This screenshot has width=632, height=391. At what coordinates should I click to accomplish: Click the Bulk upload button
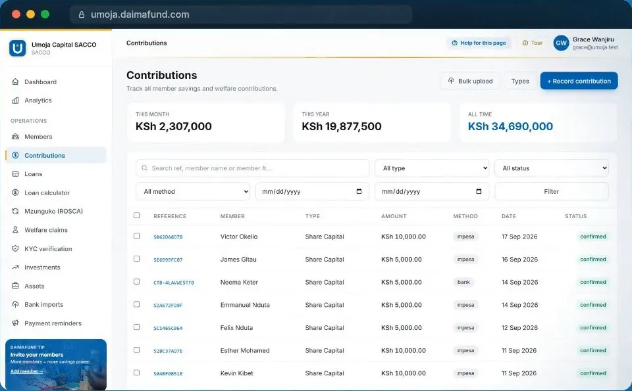coord(470,81)
